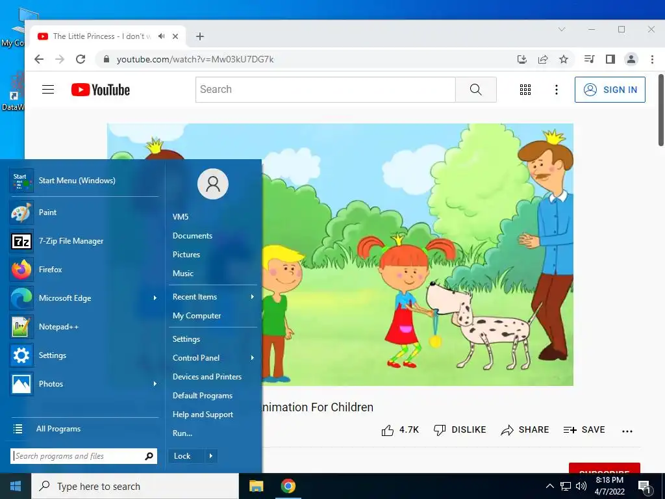Open File Explorer from the taskbar

[256, 486]
